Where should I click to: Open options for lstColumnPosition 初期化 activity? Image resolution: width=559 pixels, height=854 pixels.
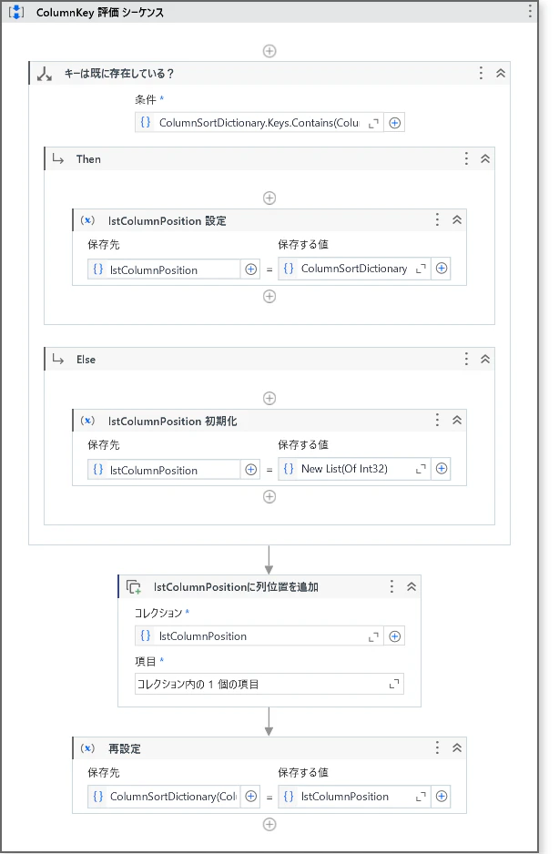point(437,420)
